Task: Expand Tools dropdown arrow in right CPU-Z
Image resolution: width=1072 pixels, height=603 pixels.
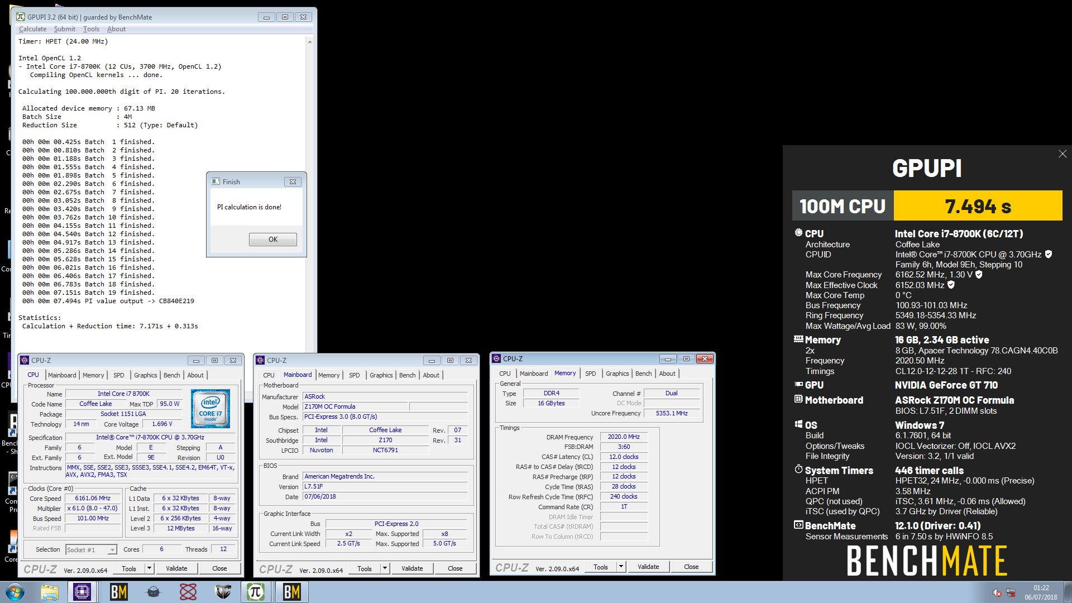Action: (621, 567)
